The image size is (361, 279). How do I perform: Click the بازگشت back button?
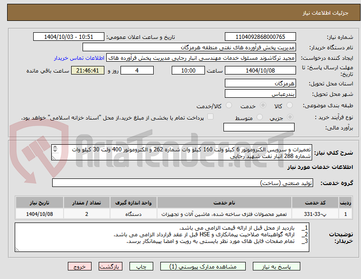click(x=111, y=266)
